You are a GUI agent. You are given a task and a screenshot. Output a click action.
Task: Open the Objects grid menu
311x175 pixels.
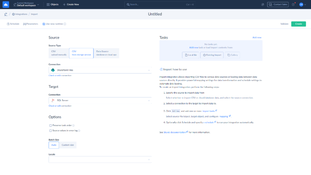click(52, 4)
